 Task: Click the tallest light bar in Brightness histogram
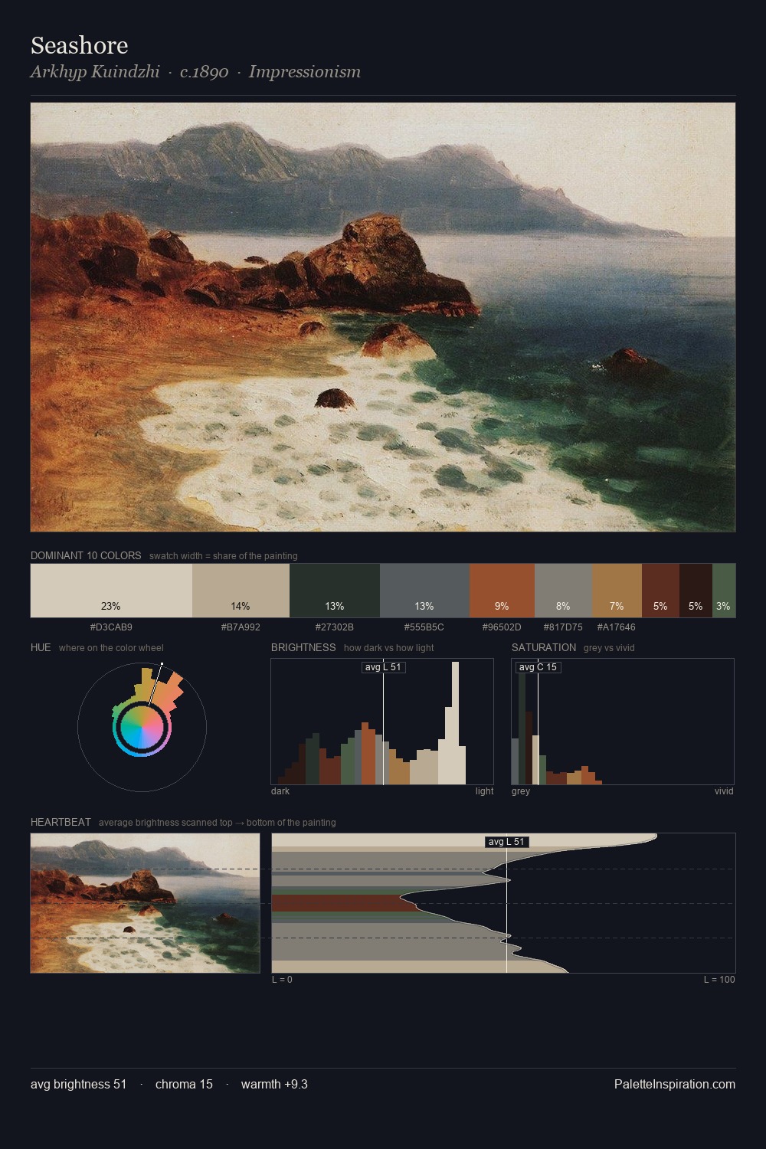456,723
